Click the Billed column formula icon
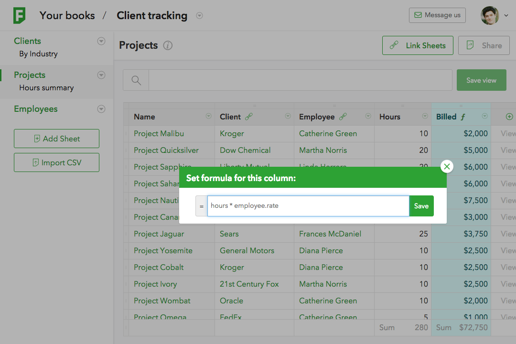 click(462, 117)
